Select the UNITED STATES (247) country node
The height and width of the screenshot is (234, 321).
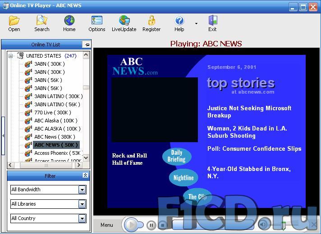[x=51, y=56]
